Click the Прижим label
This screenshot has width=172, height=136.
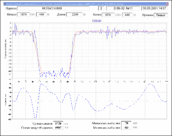click(x=148, y=15)
